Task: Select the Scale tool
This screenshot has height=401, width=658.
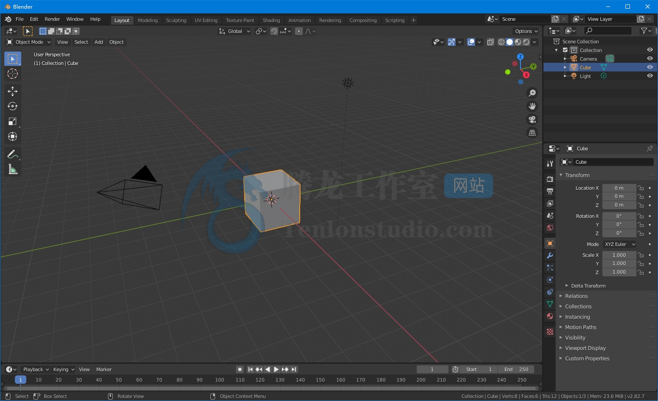Action: pyautogui.click(x=13, y=122)
